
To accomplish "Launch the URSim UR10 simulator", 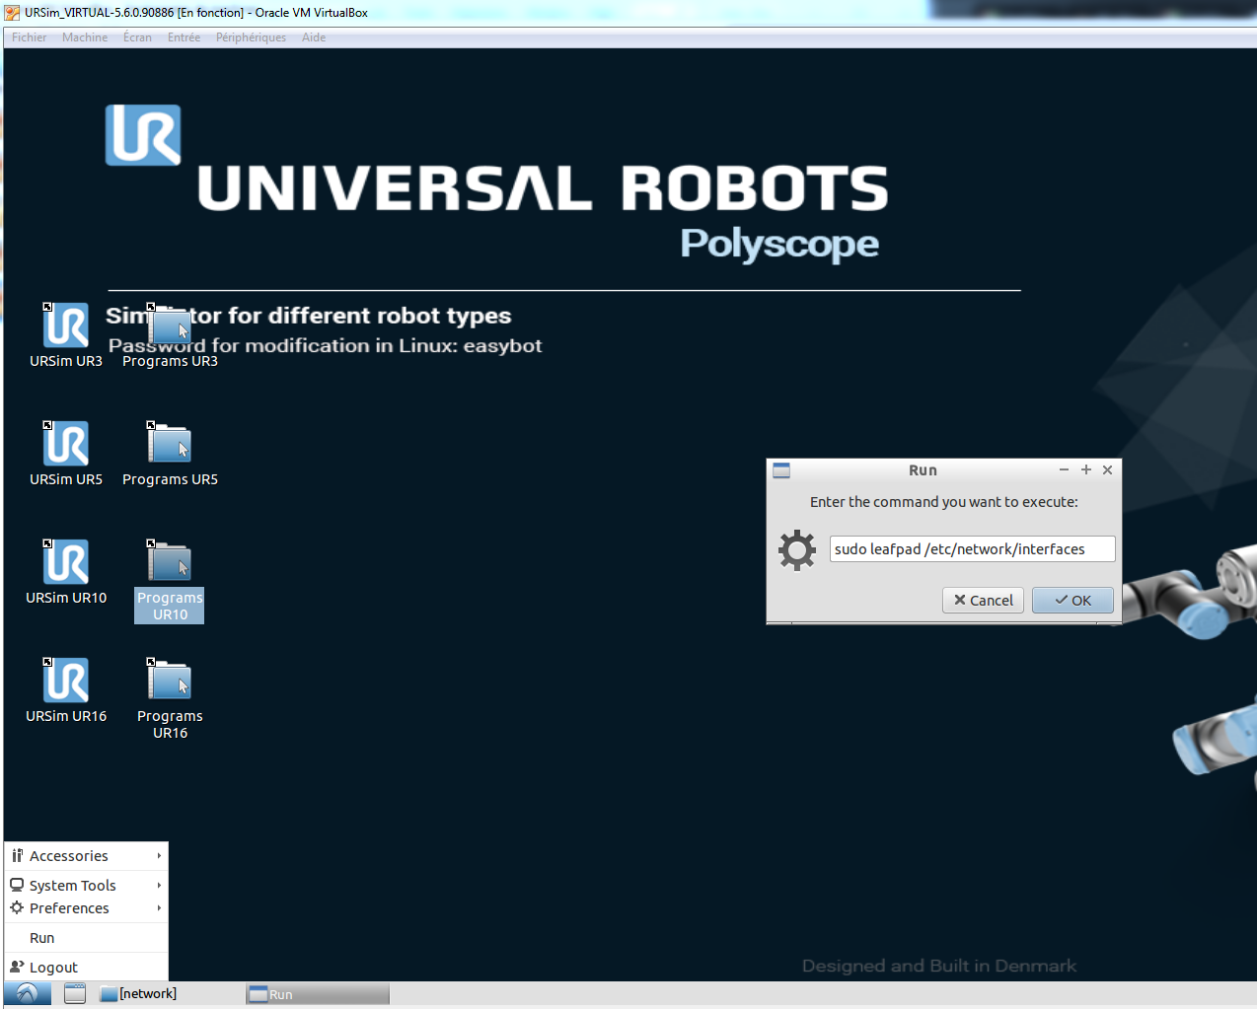I will tap(65, 562).
